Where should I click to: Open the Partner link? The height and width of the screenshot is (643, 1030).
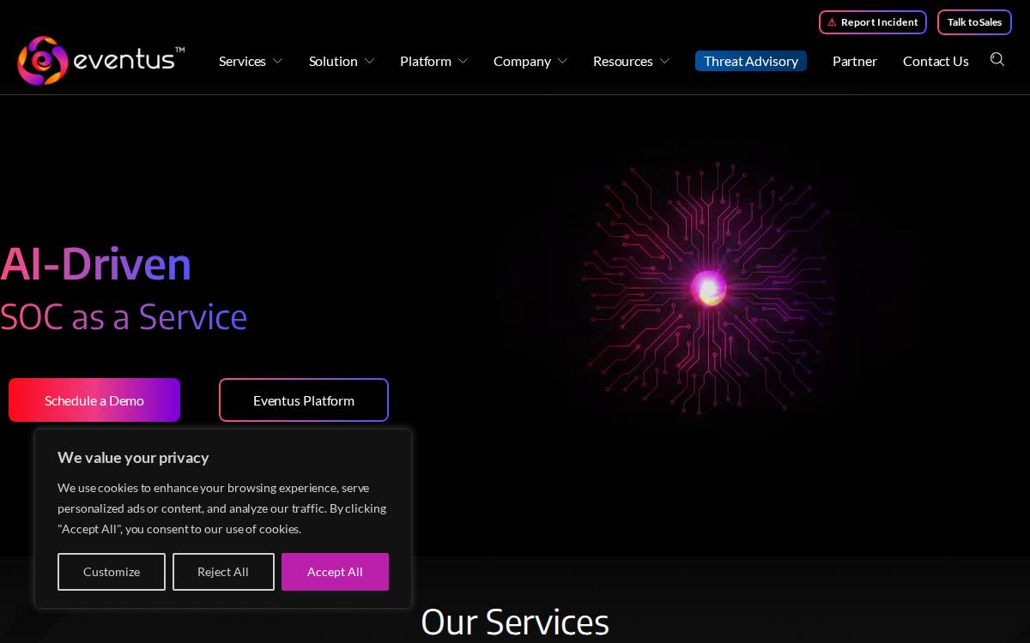[x=855, y=61]
